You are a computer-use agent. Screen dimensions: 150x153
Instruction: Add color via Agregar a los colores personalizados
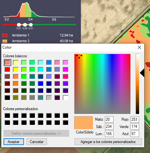[108, 142]
